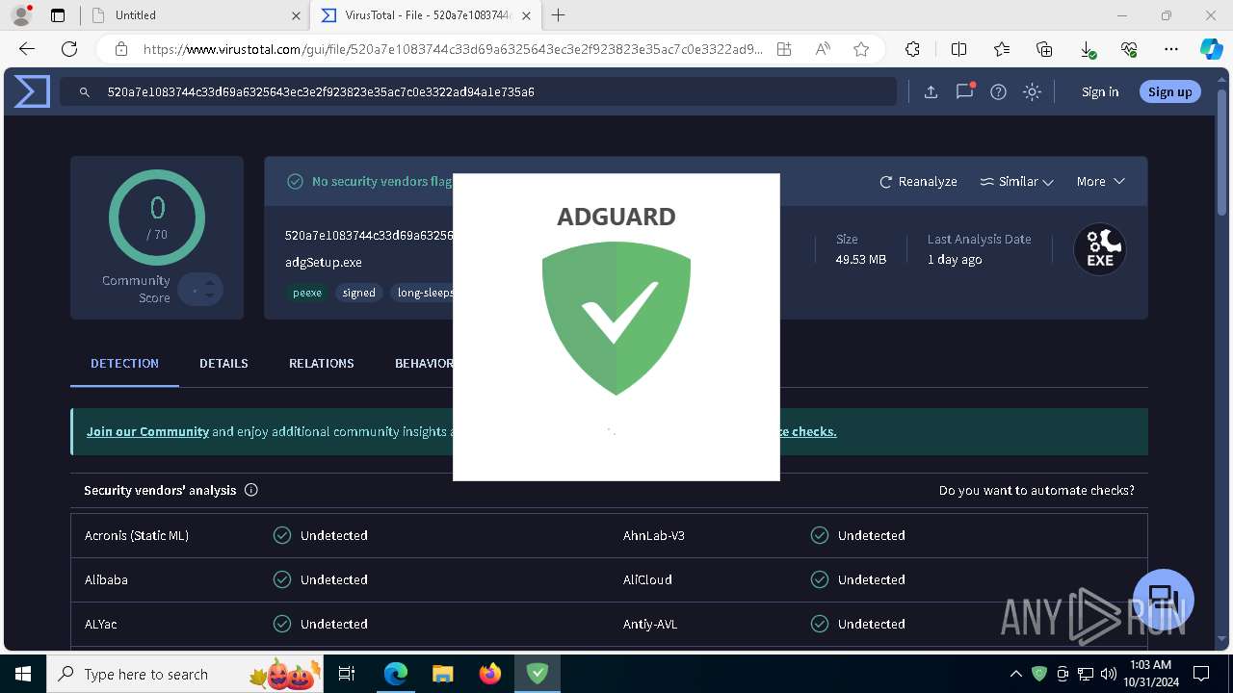Reload the page with the refresh icon
Image resolution: width=1233 pixels, height=693 pixels.
tap(69, 49)
